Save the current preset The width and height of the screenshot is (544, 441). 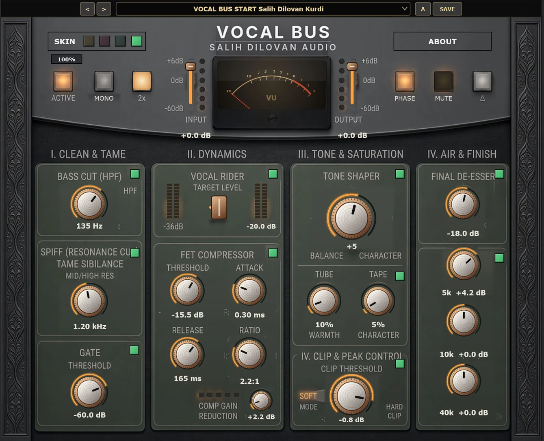tap(447, 9)
